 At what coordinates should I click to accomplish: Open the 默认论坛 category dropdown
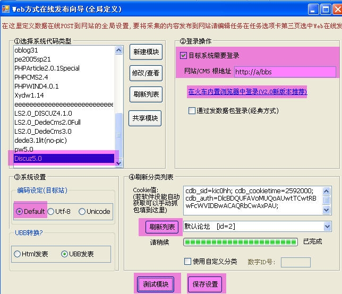pyautogui.click(x=327, y=227)
